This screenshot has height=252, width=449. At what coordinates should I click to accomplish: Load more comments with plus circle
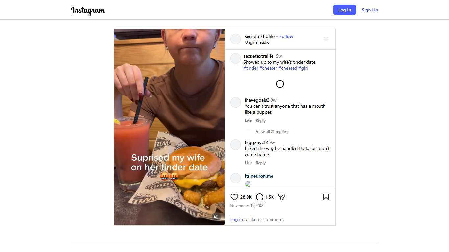[x=280, y=84]
